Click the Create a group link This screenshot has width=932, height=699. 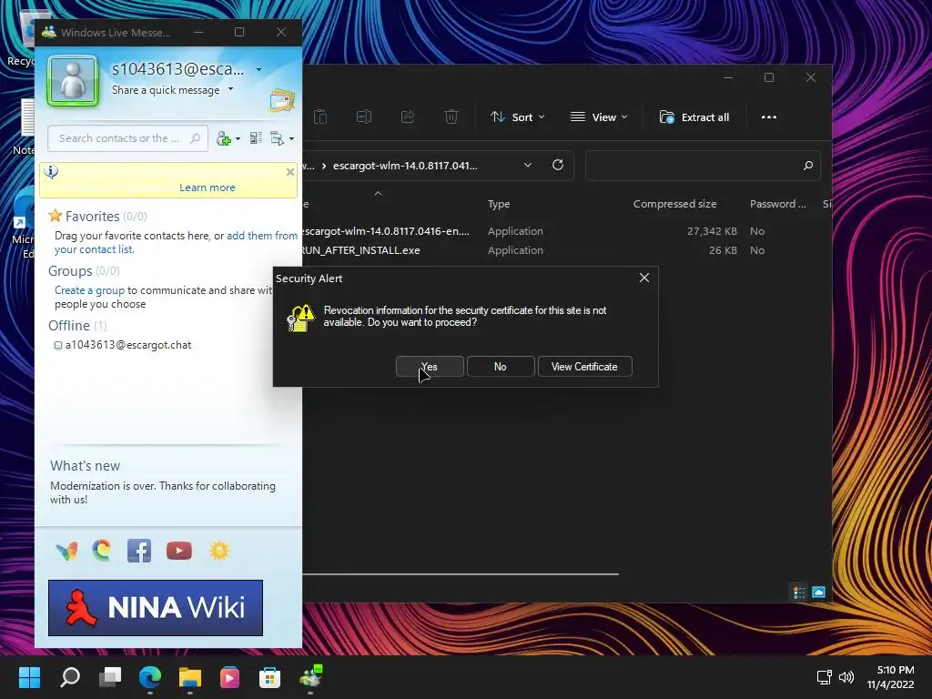(x=90, y=290)
